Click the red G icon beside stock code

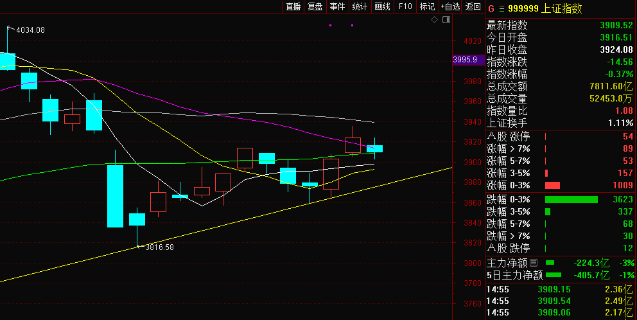491,9
